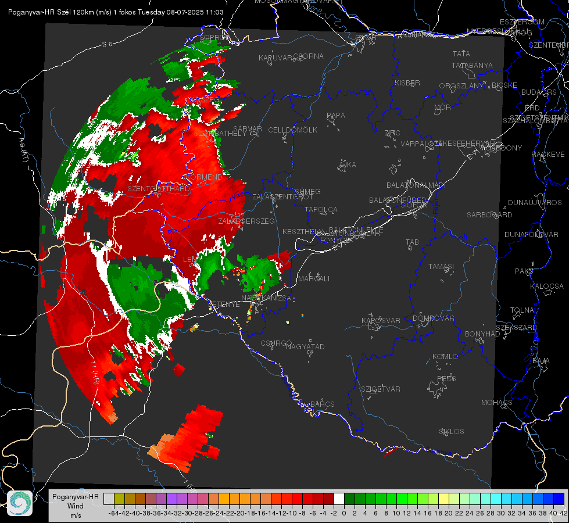Viewport: 569px width, 523px height.
Task: Pick the olive swatch between -64 and -42
Action: pyautogui.click(x=119, y=499)
